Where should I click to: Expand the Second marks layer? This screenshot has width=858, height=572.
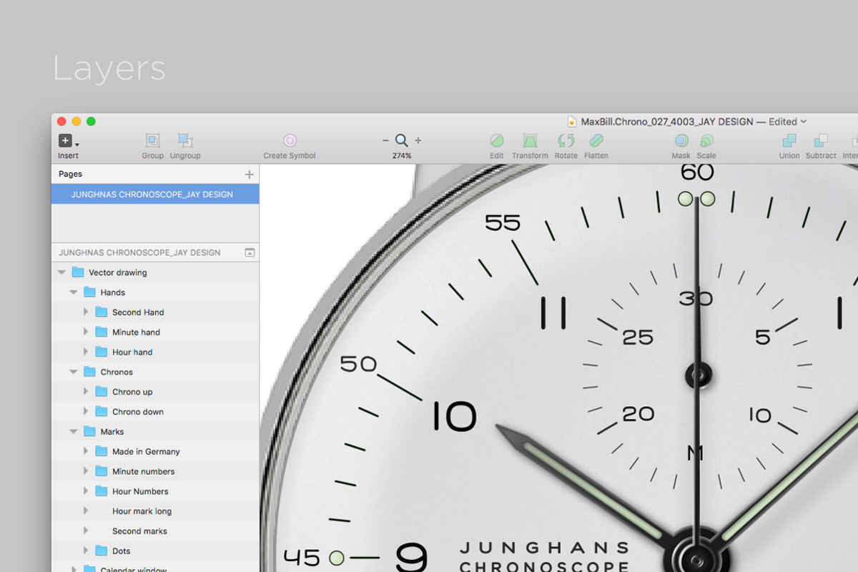click(85, 531)
